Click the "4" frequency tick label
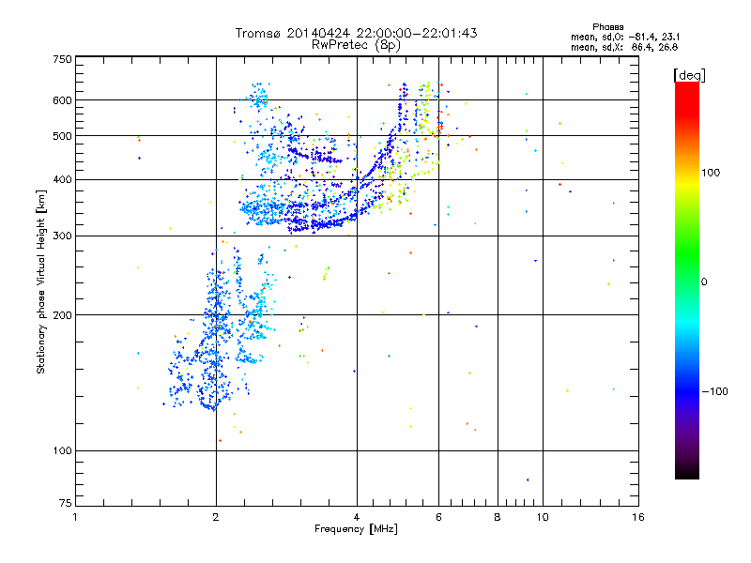The width and height of the screenshot is (751, 563). (357, 517)
